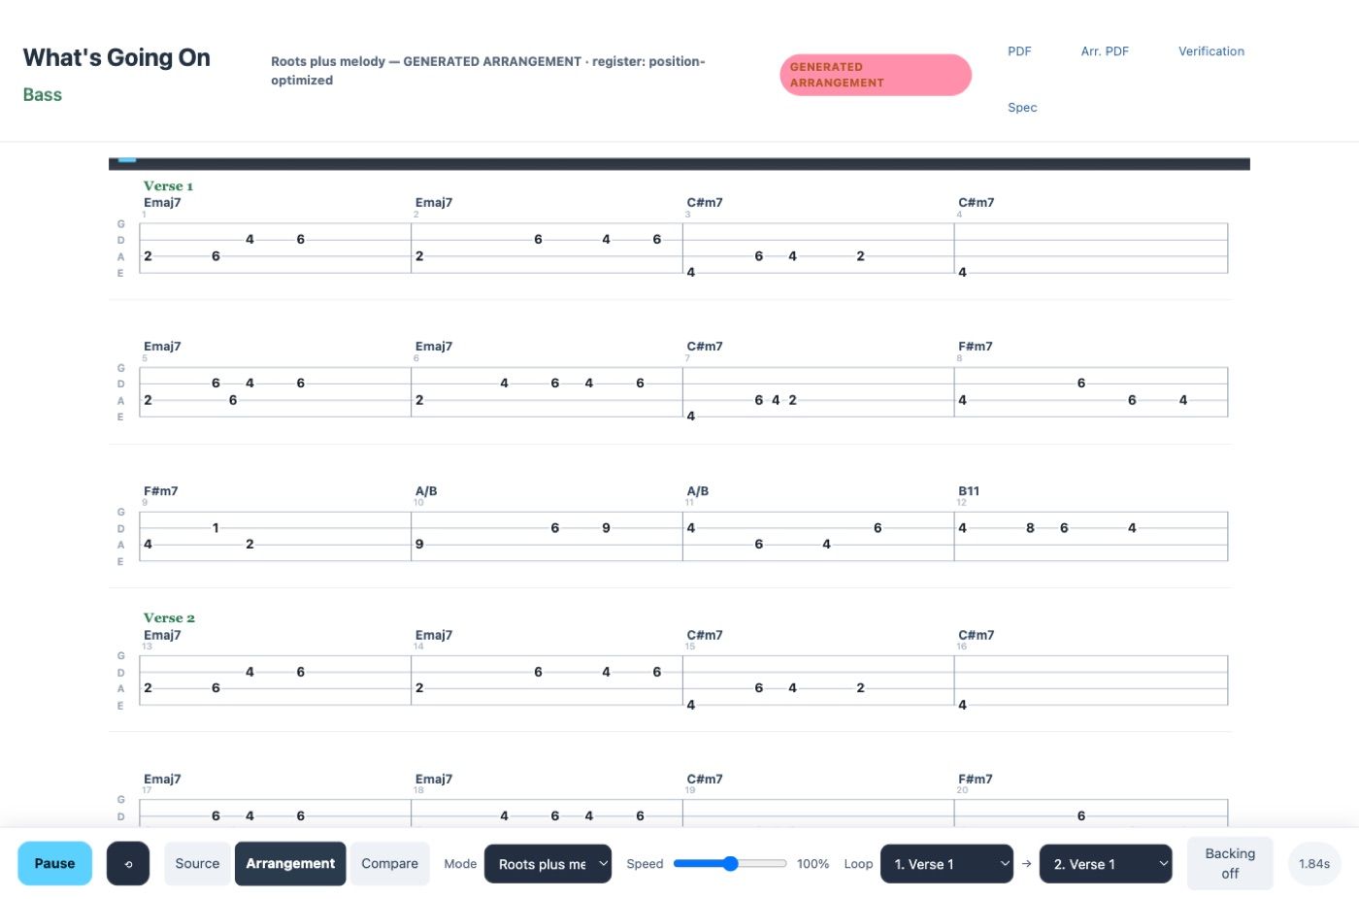Image resolution: width=1359 pixels, height=899 pixels.
Task: Toggle the Backing off button
Action: coord(1230,863)
